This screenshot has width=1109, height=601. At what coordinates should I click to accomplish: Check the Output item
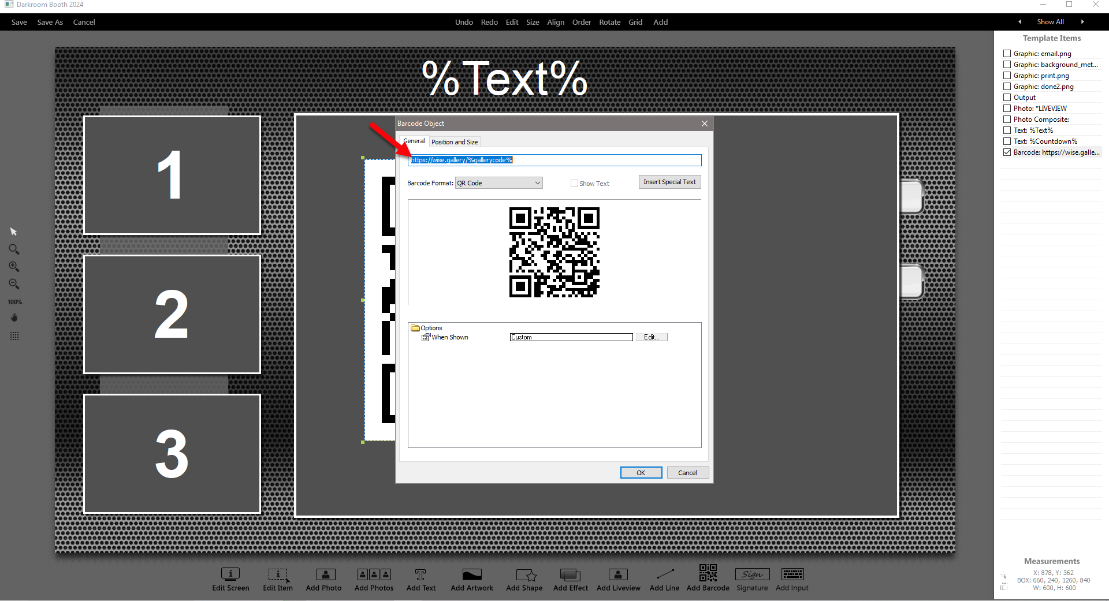click(x=1007, y=98)
